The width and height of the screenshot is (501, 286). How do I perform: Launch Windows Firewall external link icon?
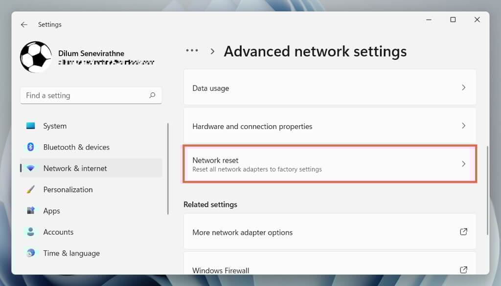point(463,270)
